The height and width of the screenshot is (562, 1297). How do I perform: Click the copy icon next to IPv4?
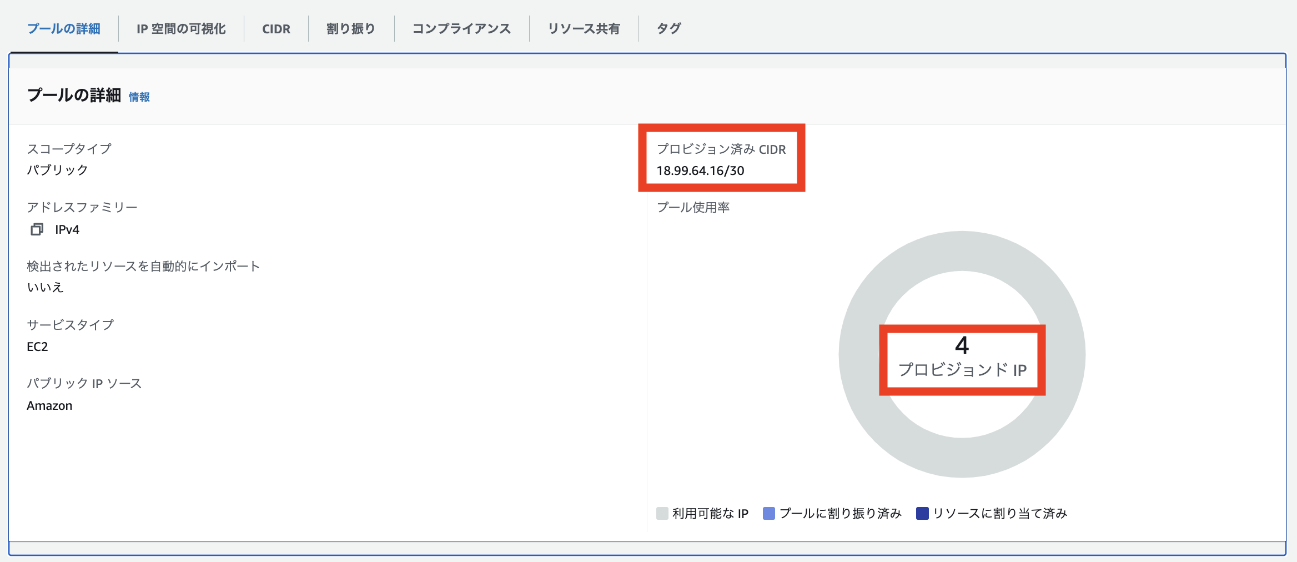tap(37, 229)
